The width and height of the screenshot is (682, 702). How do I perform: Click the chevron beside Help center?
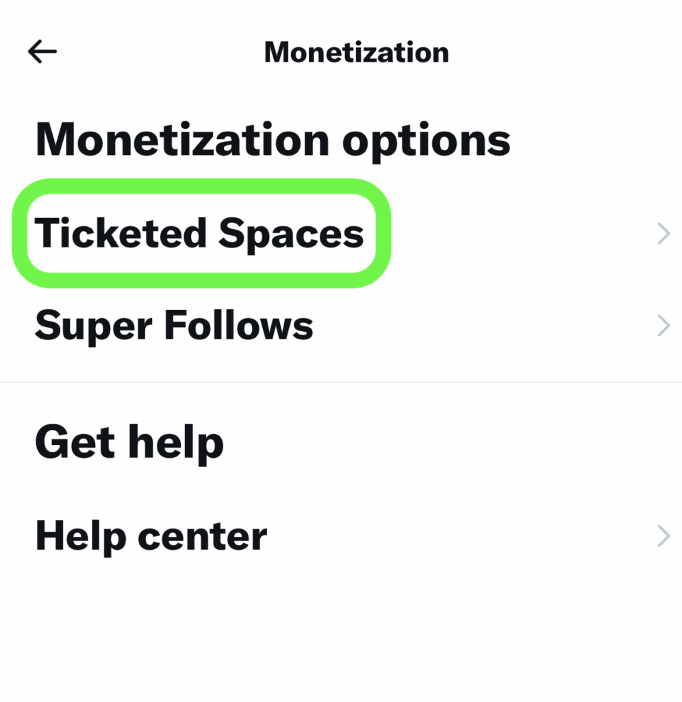coord(663,536)
